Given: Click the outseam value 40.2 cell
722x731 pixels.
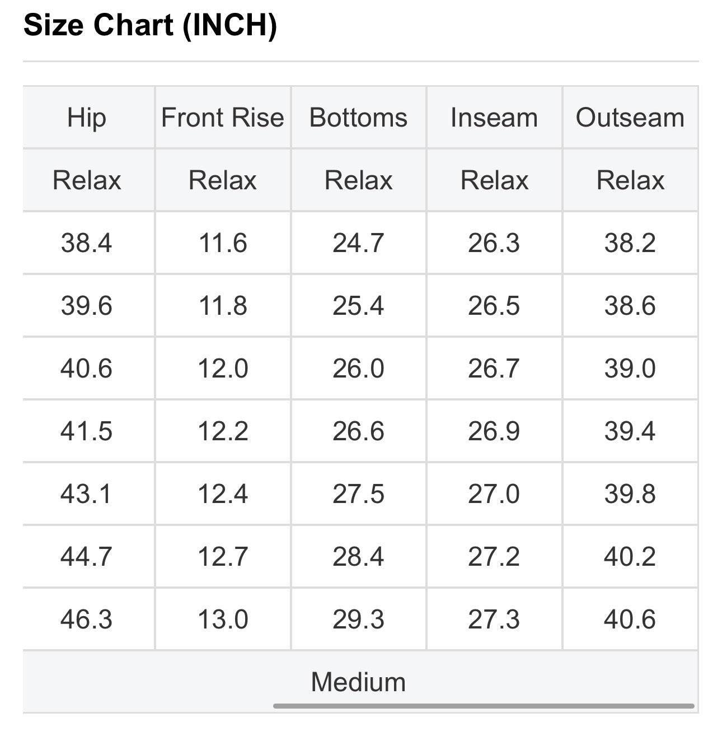Looking at the screenshot, I should point(630,557).
